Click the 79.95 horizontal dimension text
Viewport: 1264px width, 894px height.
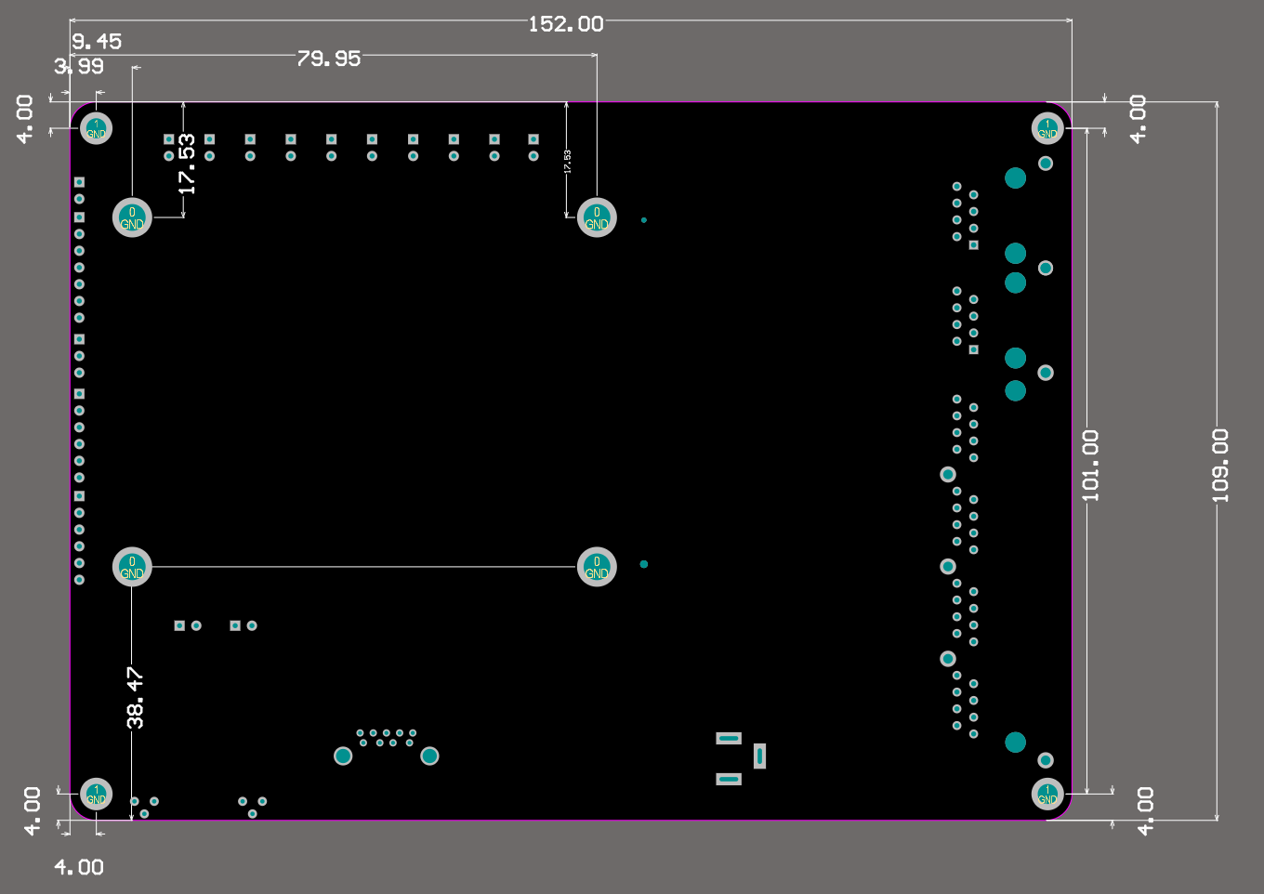328,59
